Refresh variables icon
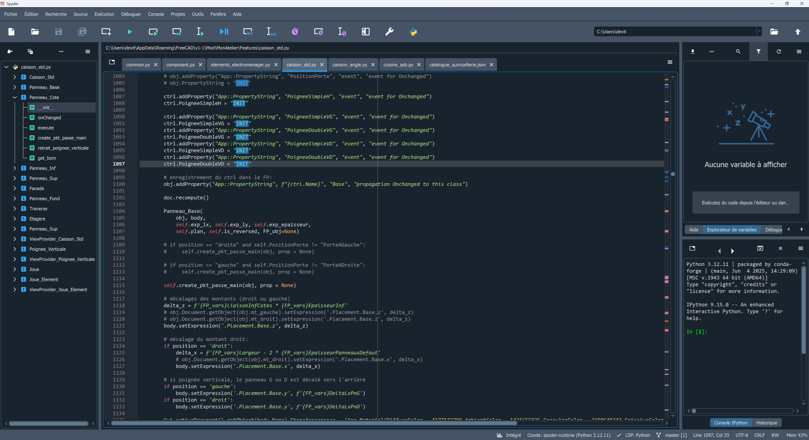This screenshot has height=440, width=809. (x=779, y=51)
